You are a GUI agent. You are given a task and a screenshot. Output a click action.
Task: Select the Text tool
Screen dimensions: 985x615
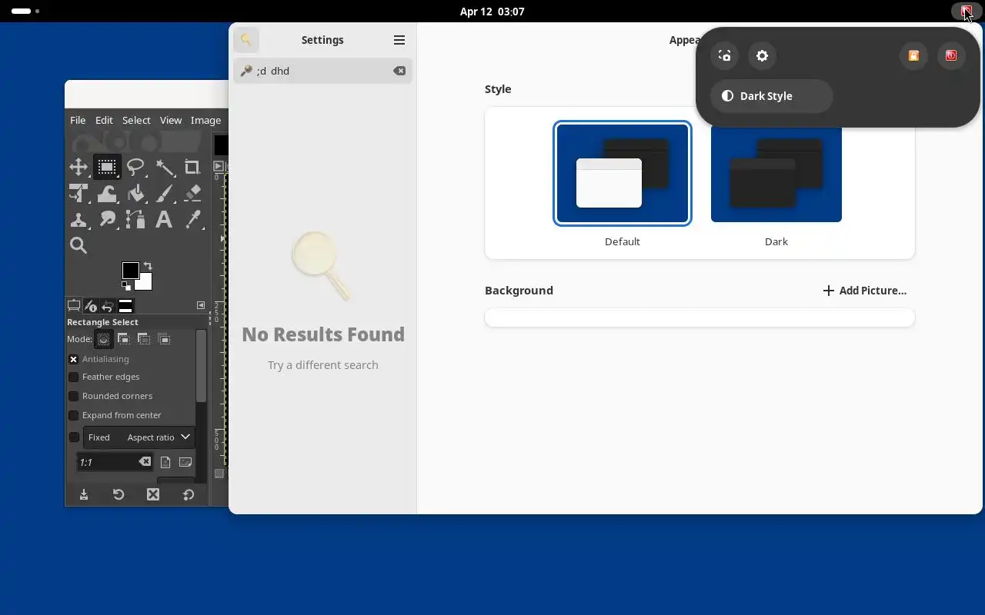pyautogui.click(x=164, y=220)
